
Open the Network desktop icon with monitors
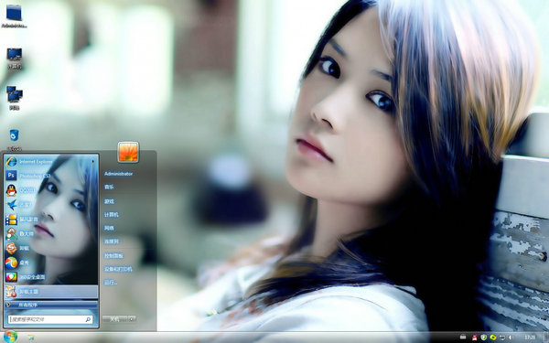[15, 98]
